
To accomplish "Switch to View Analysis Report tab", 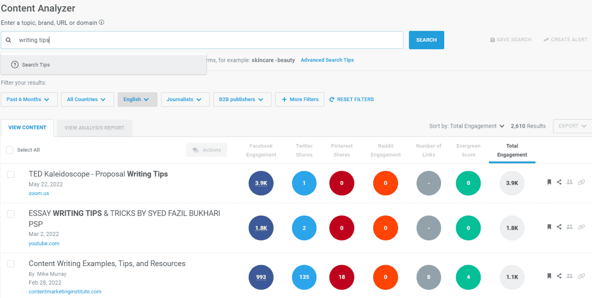I will pyautogui.click(x=95, y=128).
